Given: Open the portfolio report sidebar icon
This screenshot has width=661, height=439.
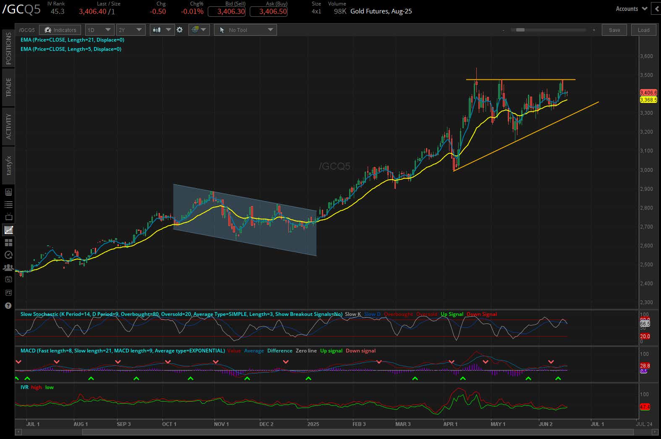Looking at the screenshot, I should coord(8,192).
